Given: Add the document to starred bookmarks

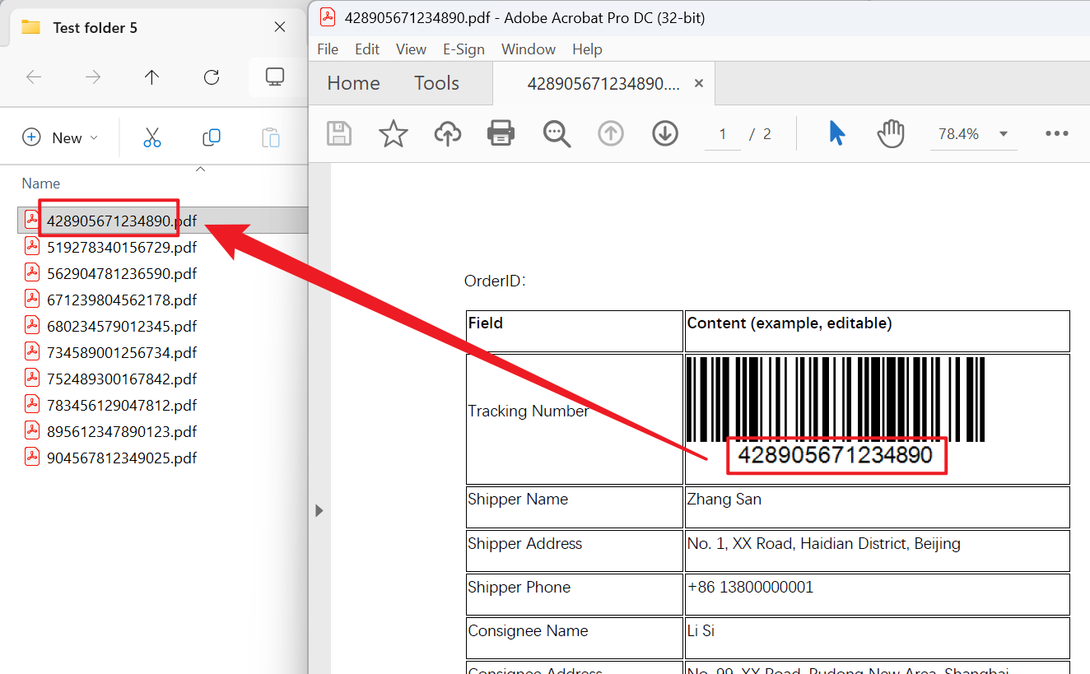Looking at the screenshot, I should pos(394,133).
